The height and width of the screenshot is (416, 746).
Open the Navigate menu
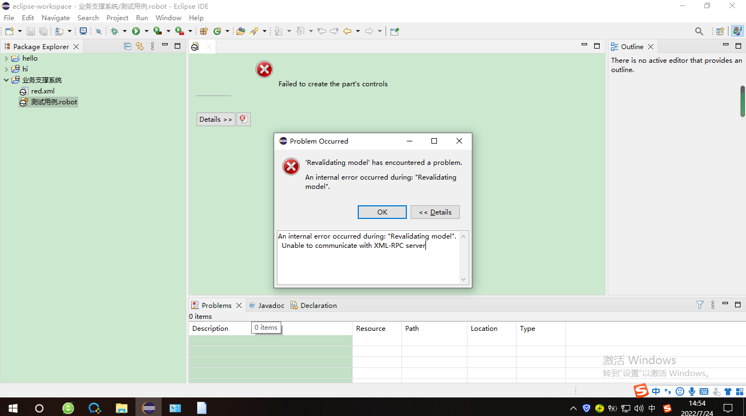(55, 18)
